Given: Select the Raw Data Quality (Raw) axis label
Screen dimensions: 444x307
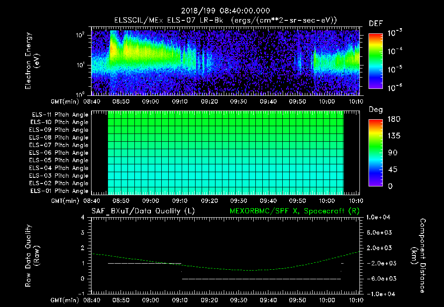Looking at the screenshot, I should 32,256.
